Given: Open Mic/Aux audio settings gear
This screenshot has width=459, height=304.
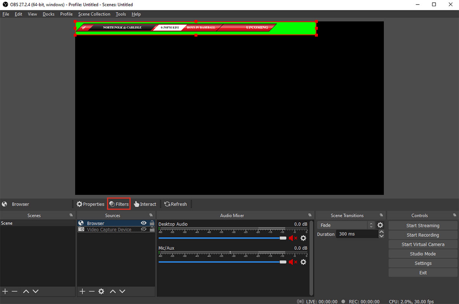Looking at the screenshot, I should coord(303,262).
